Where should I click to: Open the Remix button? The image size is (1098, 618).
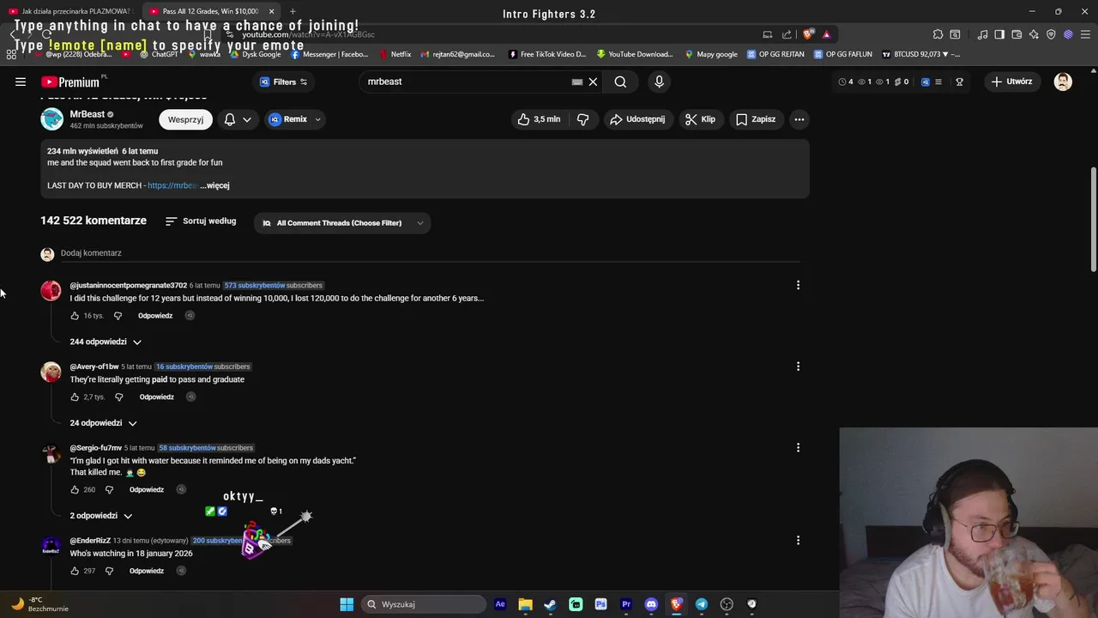click(287, 119)
